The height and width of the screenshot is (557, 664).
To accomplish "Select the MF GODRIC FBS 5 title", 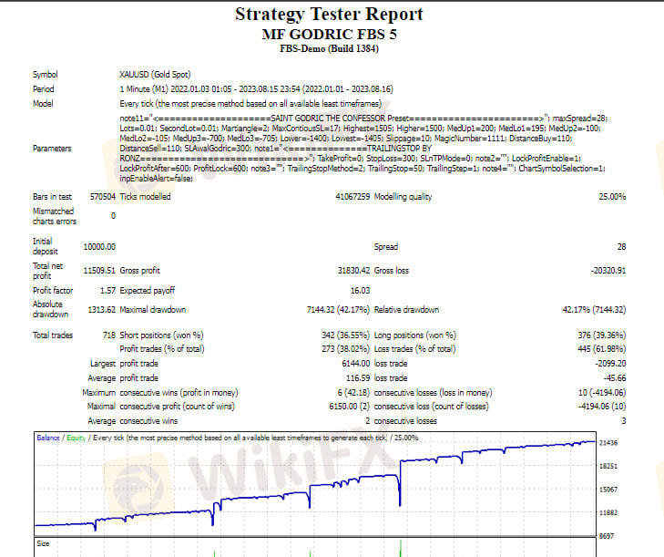I will [x=329, y=35].
